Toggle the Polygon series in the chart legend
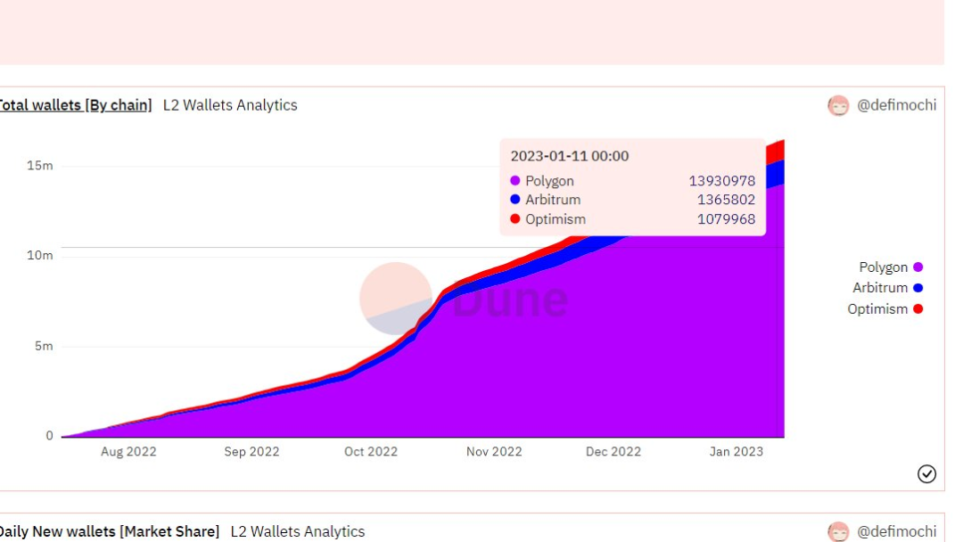The width and height of the screenshot is (963, 542). 891,267
